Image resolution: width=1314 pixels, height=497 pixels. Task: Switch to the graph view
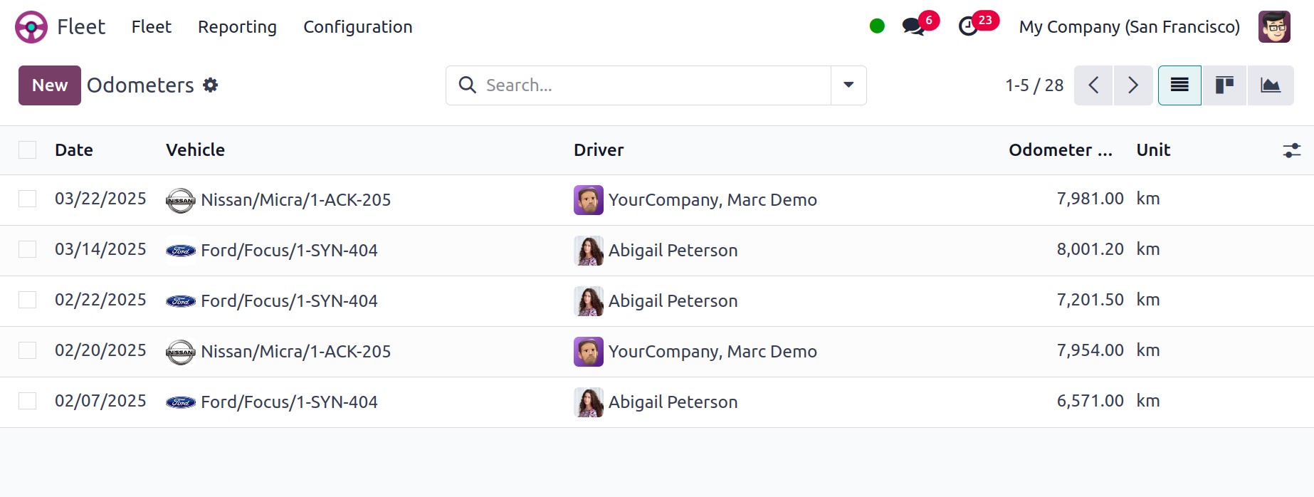(x=1271, y=85)
